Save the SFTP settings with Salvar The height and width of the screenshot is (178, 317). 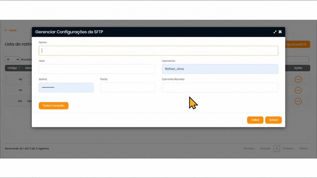273,120
